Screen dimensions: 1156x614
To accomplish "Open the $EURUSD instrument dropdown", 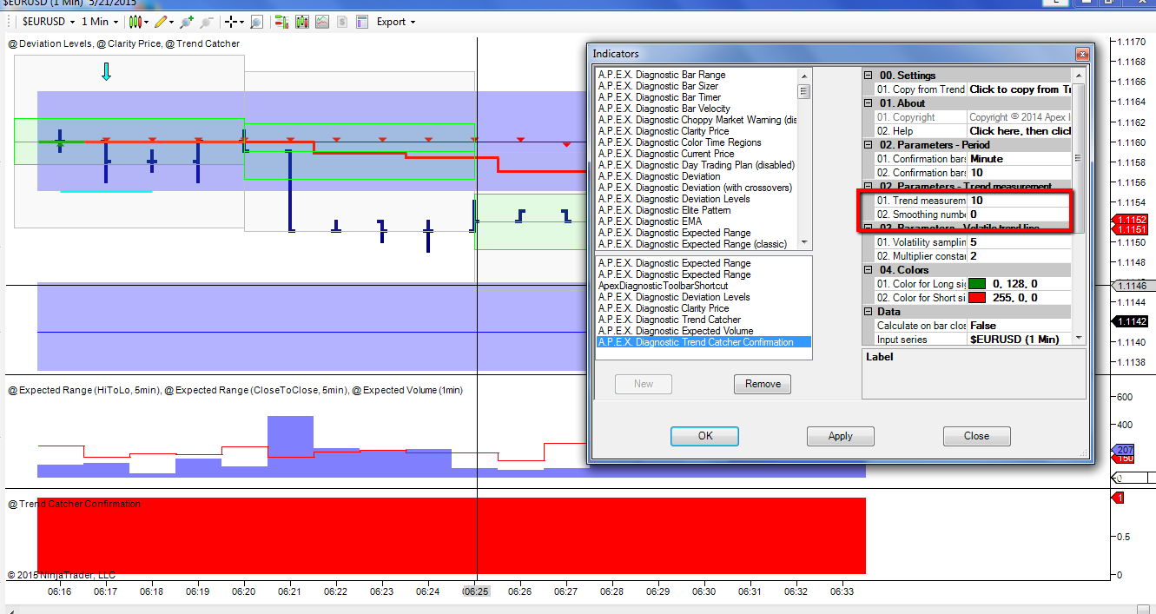I will click(49, 22).
